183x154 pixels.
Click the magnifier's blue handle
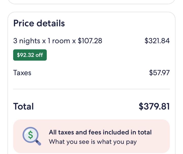point(38,143)
